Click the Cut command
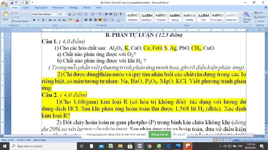268x150 pixels. click(x=14, y=13)
